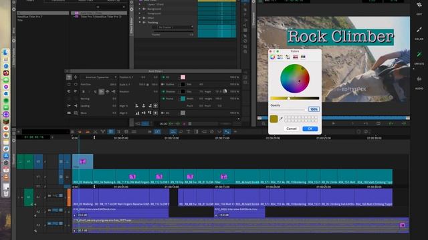Toggle the Outline property on/off

coord(163,85)
